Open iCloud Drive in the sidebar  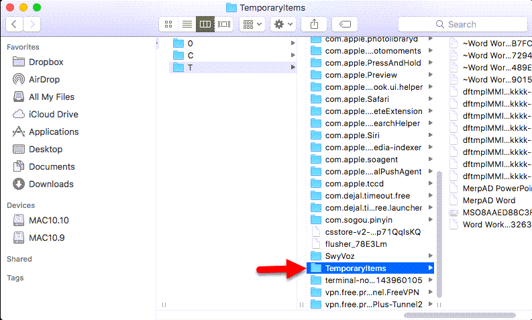(53, 114)
